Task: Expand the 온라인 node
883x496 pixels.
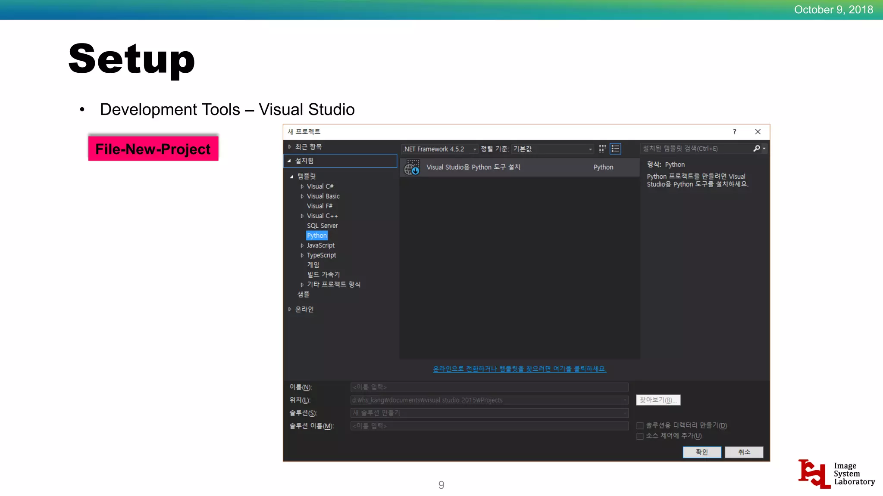Action: coord(290,309)
